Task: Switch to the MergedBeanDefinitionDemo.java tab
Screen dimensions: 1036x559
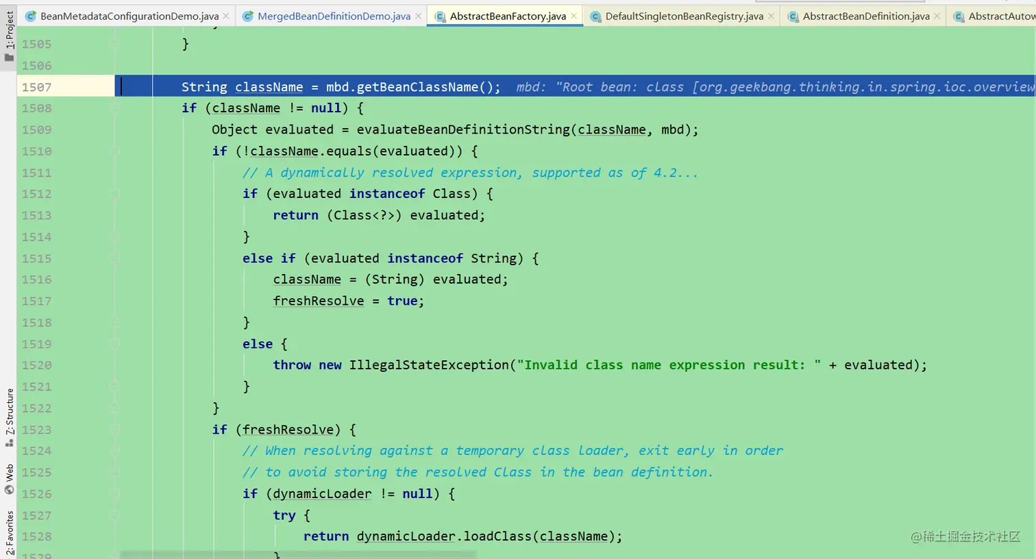Action: (x=332, y=16)
